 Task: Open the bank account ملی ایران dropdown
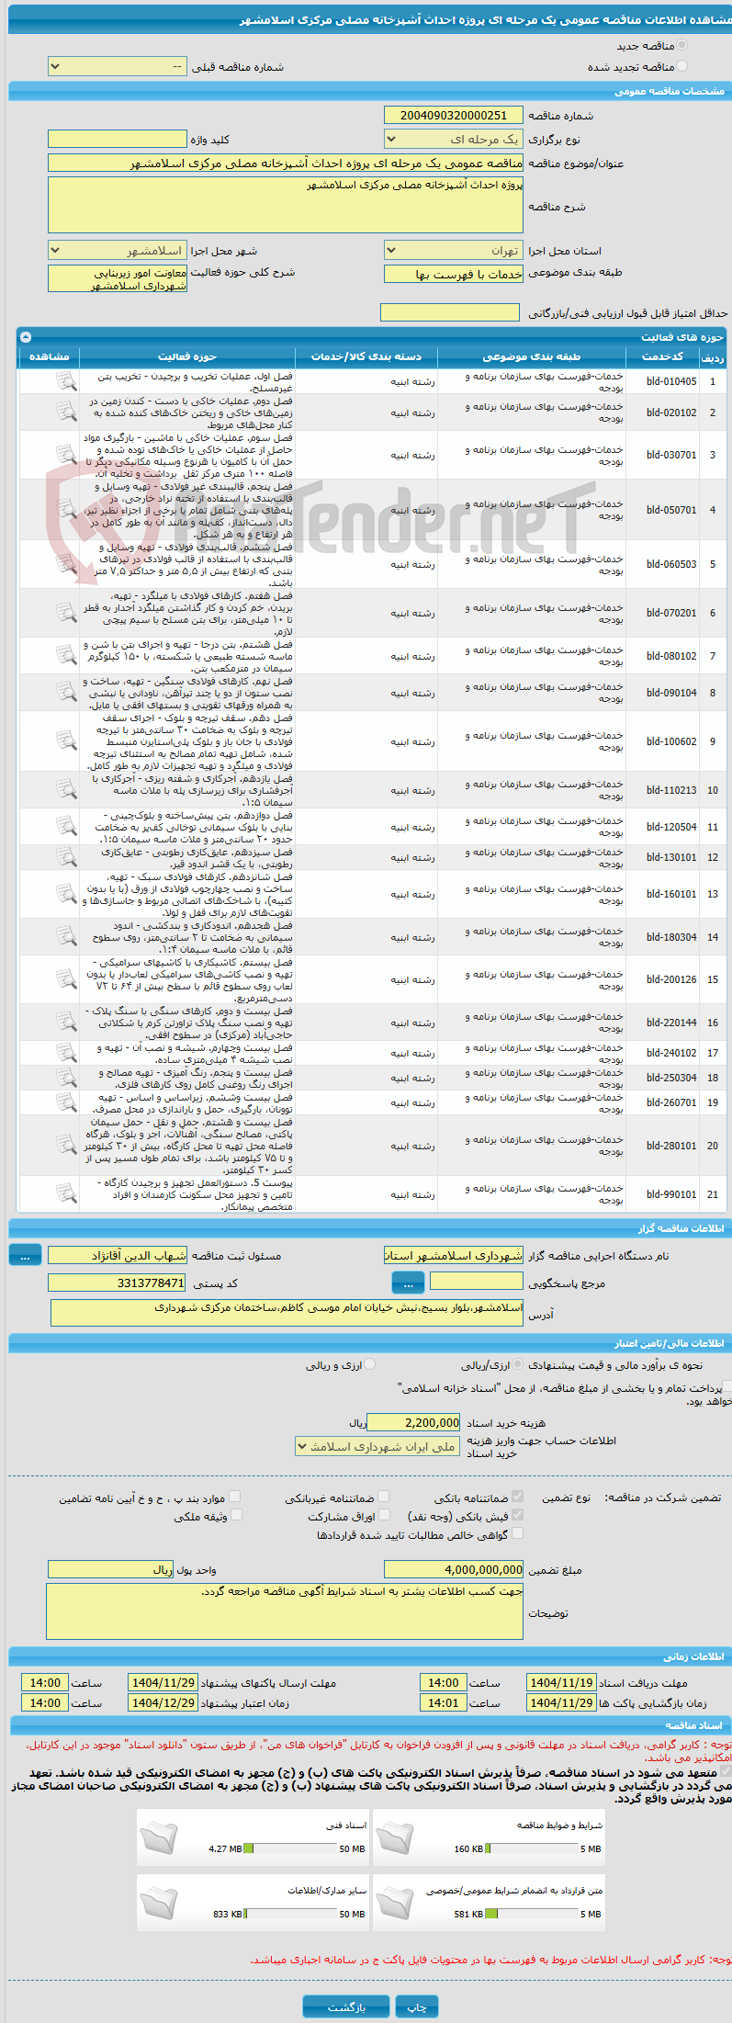coord(377,1447)
